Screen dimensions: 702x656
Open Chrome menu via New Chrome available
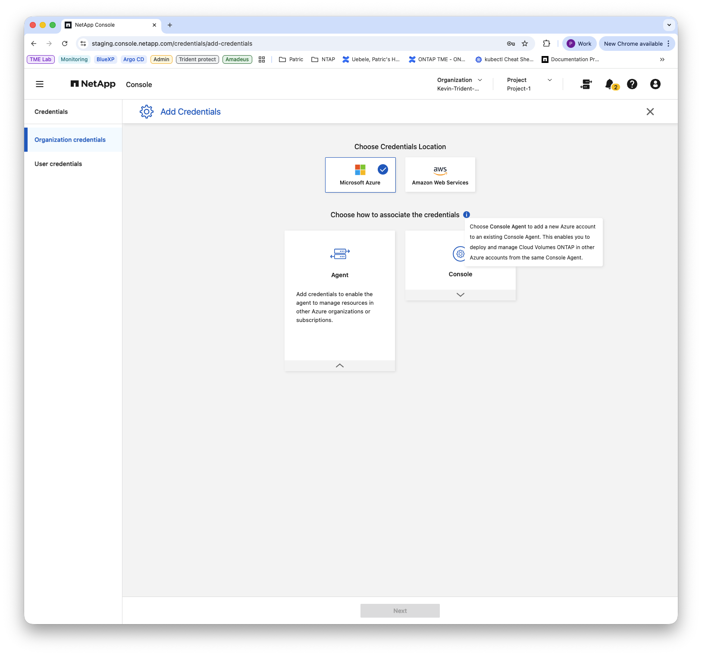(x=637, y=44)
